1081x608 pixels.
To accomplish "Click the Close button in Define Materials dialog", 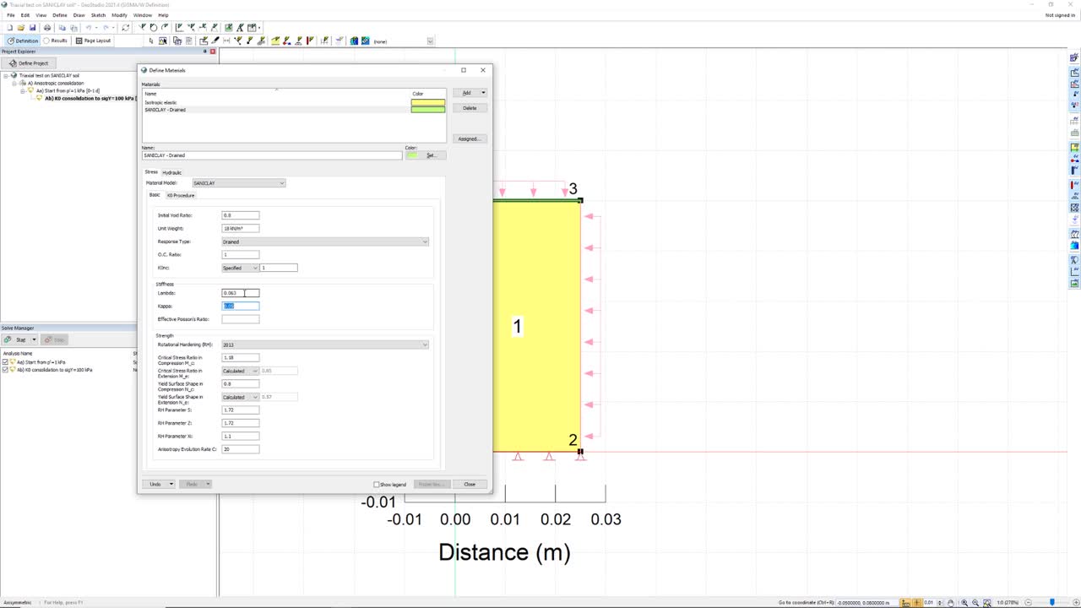I will tap(470, 484).
